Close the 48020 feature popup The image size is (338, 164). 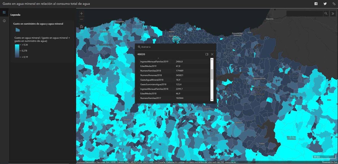(212, 54)
